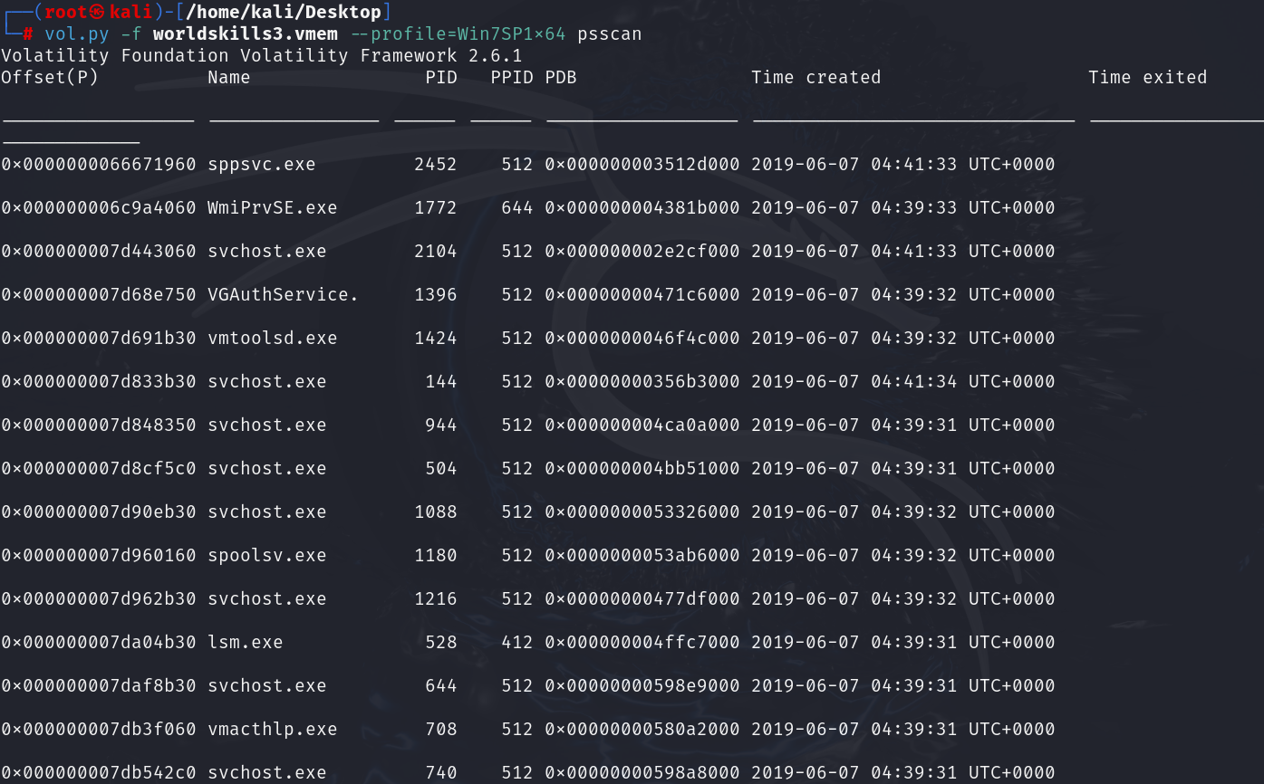Click the WmiPrvSE.exe process name
The height and width of the screenshot is (784, 1264).
point(272,207)
